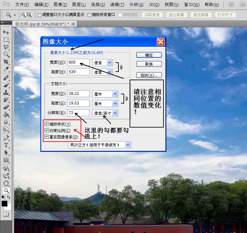247x233 pixels.
Task: Select the Hand tool
Action: [x=6, y=183]
